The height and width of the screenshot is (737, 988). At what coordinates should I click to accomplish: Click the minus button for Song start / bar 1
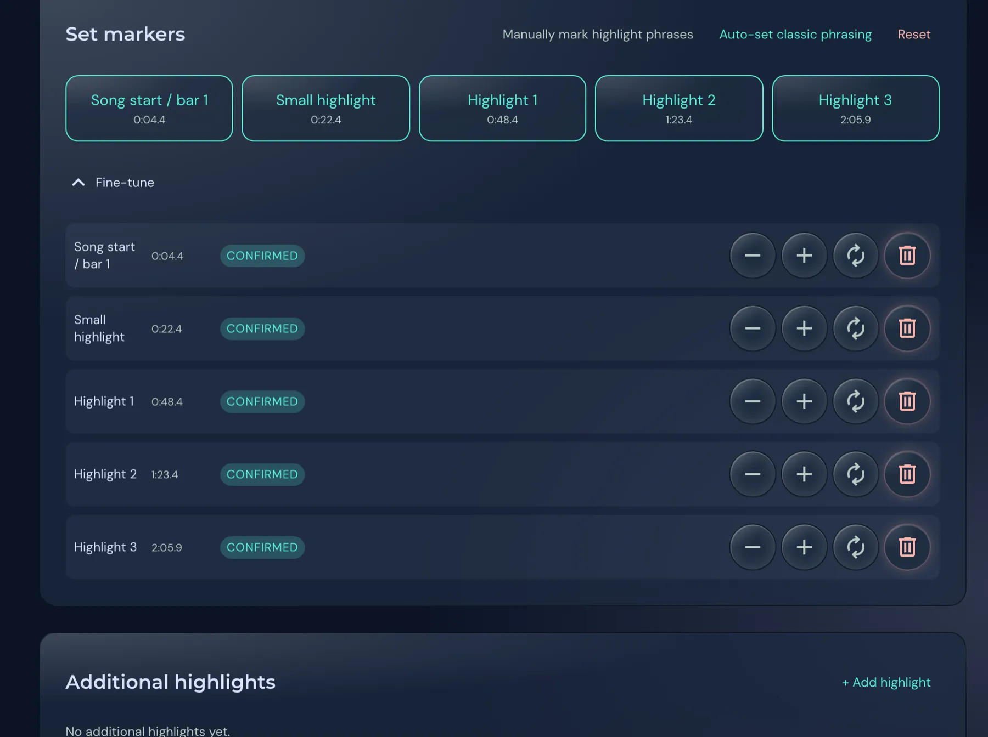tap(753, 256)
